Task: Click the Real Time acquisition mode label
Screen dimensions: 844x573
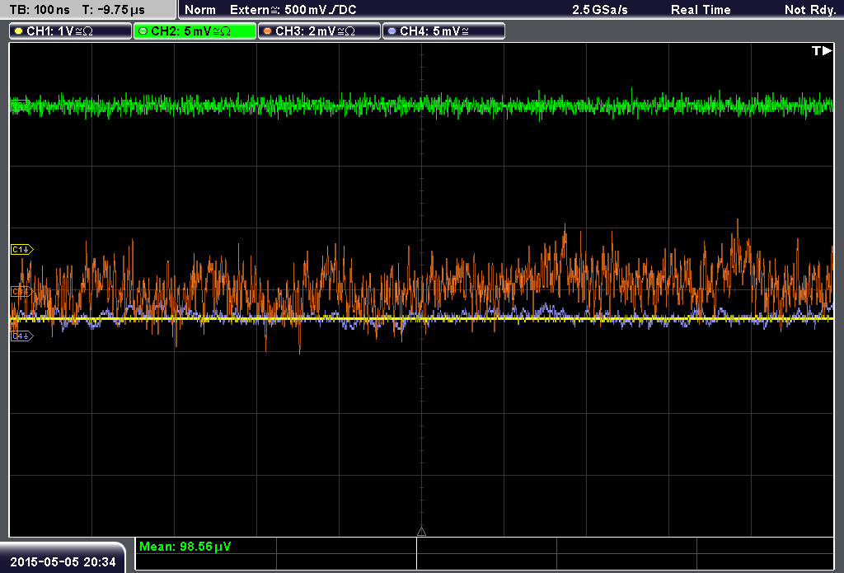Action: tap(701, 10)
